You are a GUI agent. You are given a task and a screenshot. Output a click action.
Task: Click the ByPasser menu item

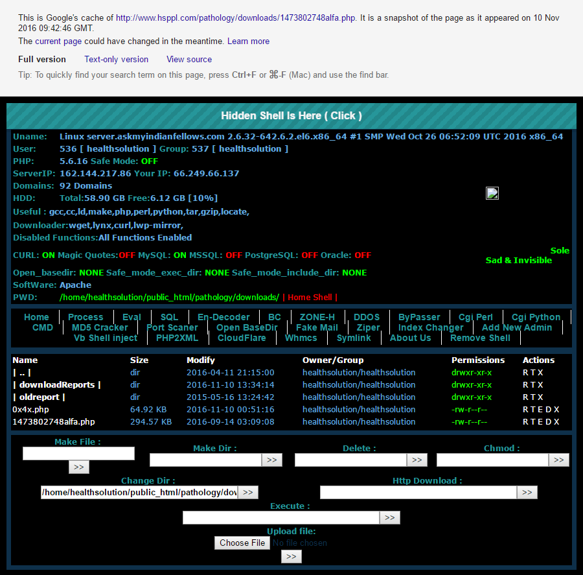click(x=419, y=317)
